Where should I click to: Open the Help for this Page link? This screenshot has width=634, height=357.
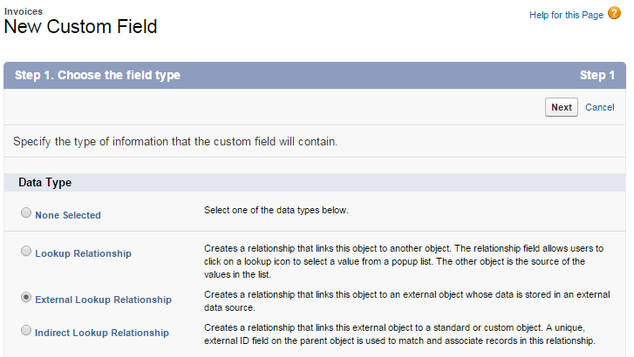pos(566,15)
